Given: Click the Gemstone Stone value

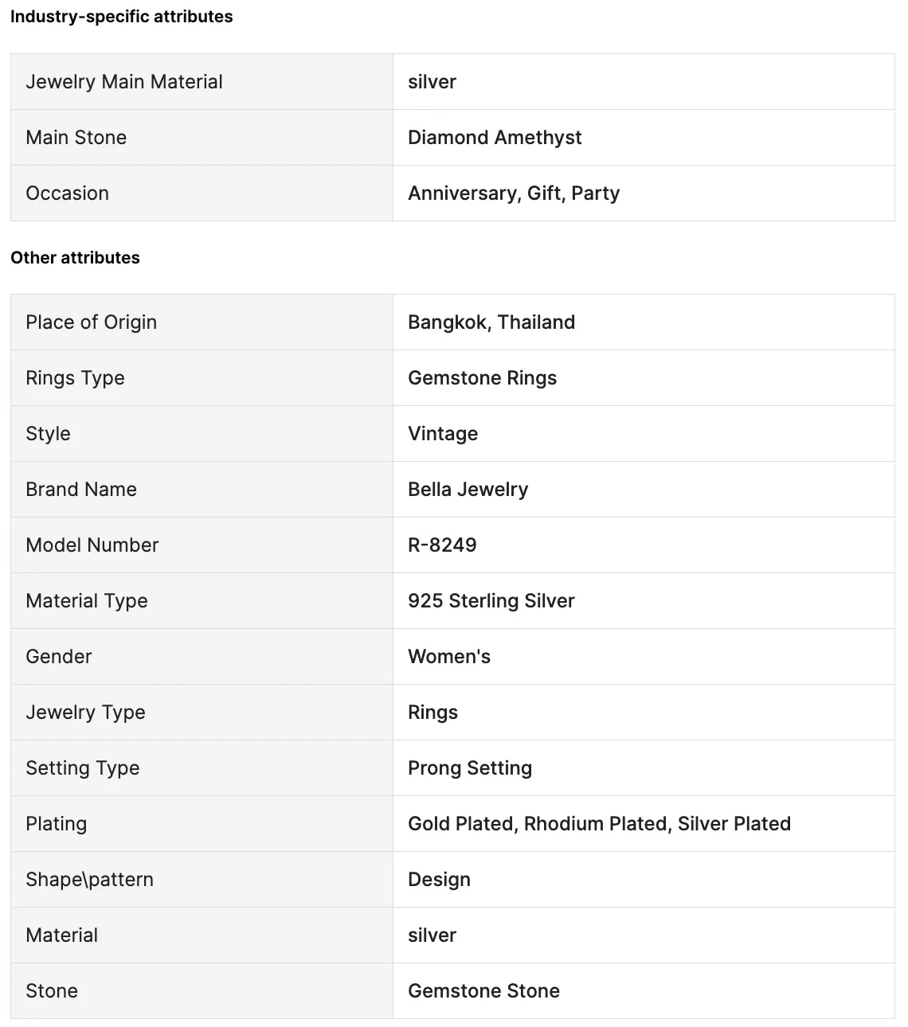Looking at the screenshot, I should [483, 991].
